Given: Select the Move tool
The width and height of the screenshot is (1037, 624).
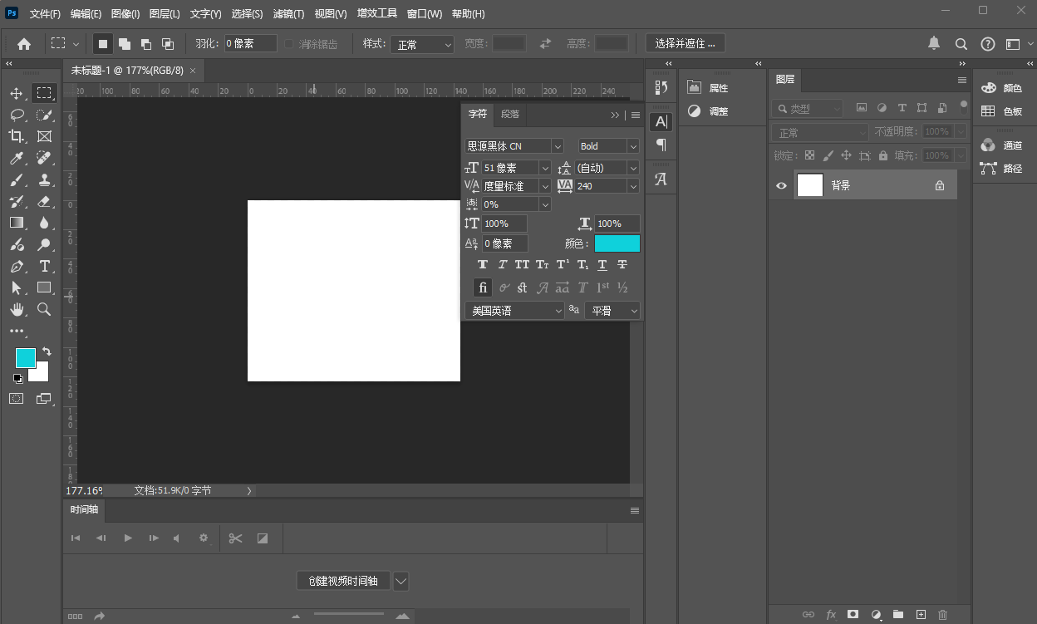Looking at the screenshot, I should pyautogui.click(x=17, y=93).
